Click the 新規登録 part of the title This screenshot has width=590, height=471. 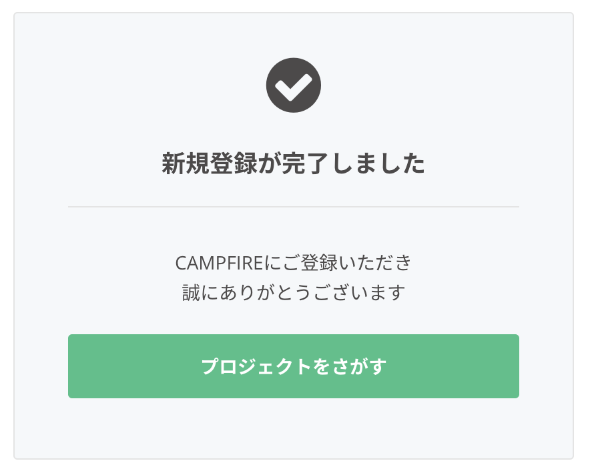[209, 163]
